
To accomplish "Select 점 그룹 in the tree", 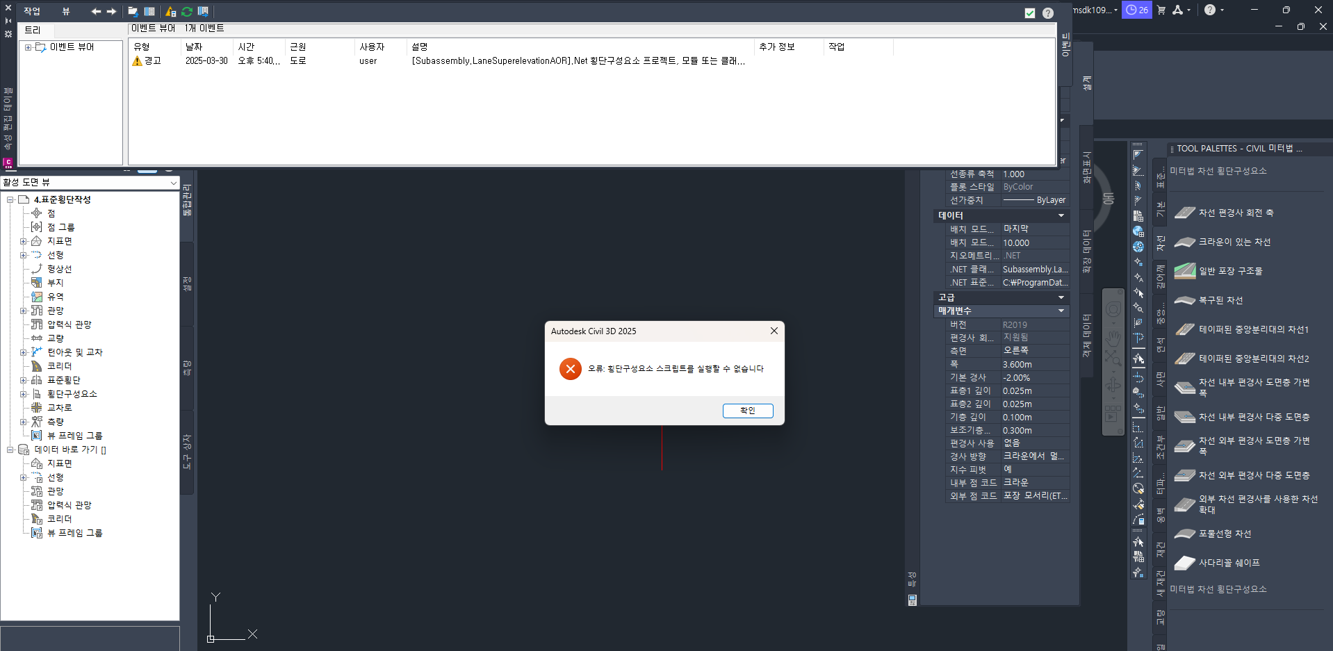I will (x=60, y=228).
